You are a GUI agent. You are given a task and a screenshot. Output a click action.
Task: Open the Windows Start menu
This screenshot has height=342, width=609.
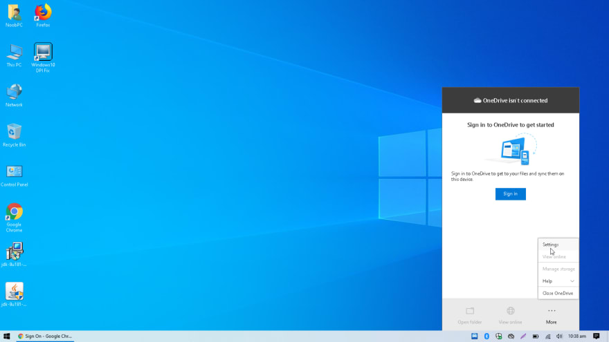tap(7, 336)
